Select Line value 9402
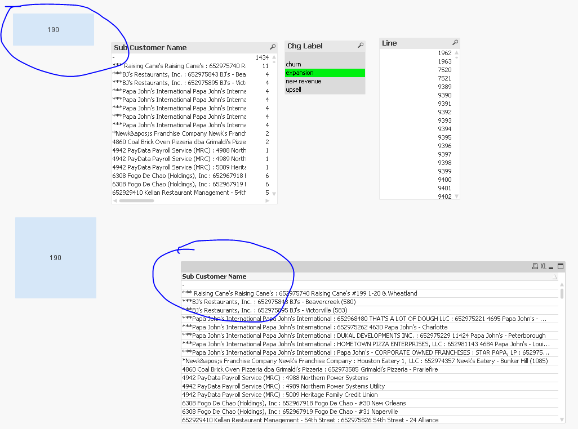 [416, 196]
